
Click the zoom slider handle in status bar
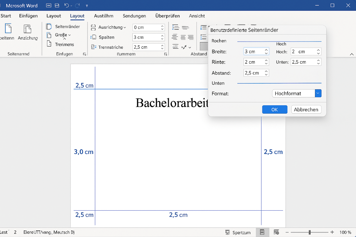click(310, 232)
